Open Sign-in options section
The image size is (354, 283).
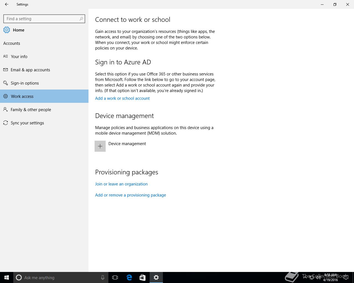point(44,83)
